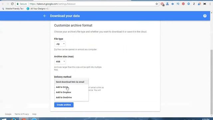Viewport: 213px width, 120px height.
Task: Click the Customize archive format heading
Action: click(73, 25)
